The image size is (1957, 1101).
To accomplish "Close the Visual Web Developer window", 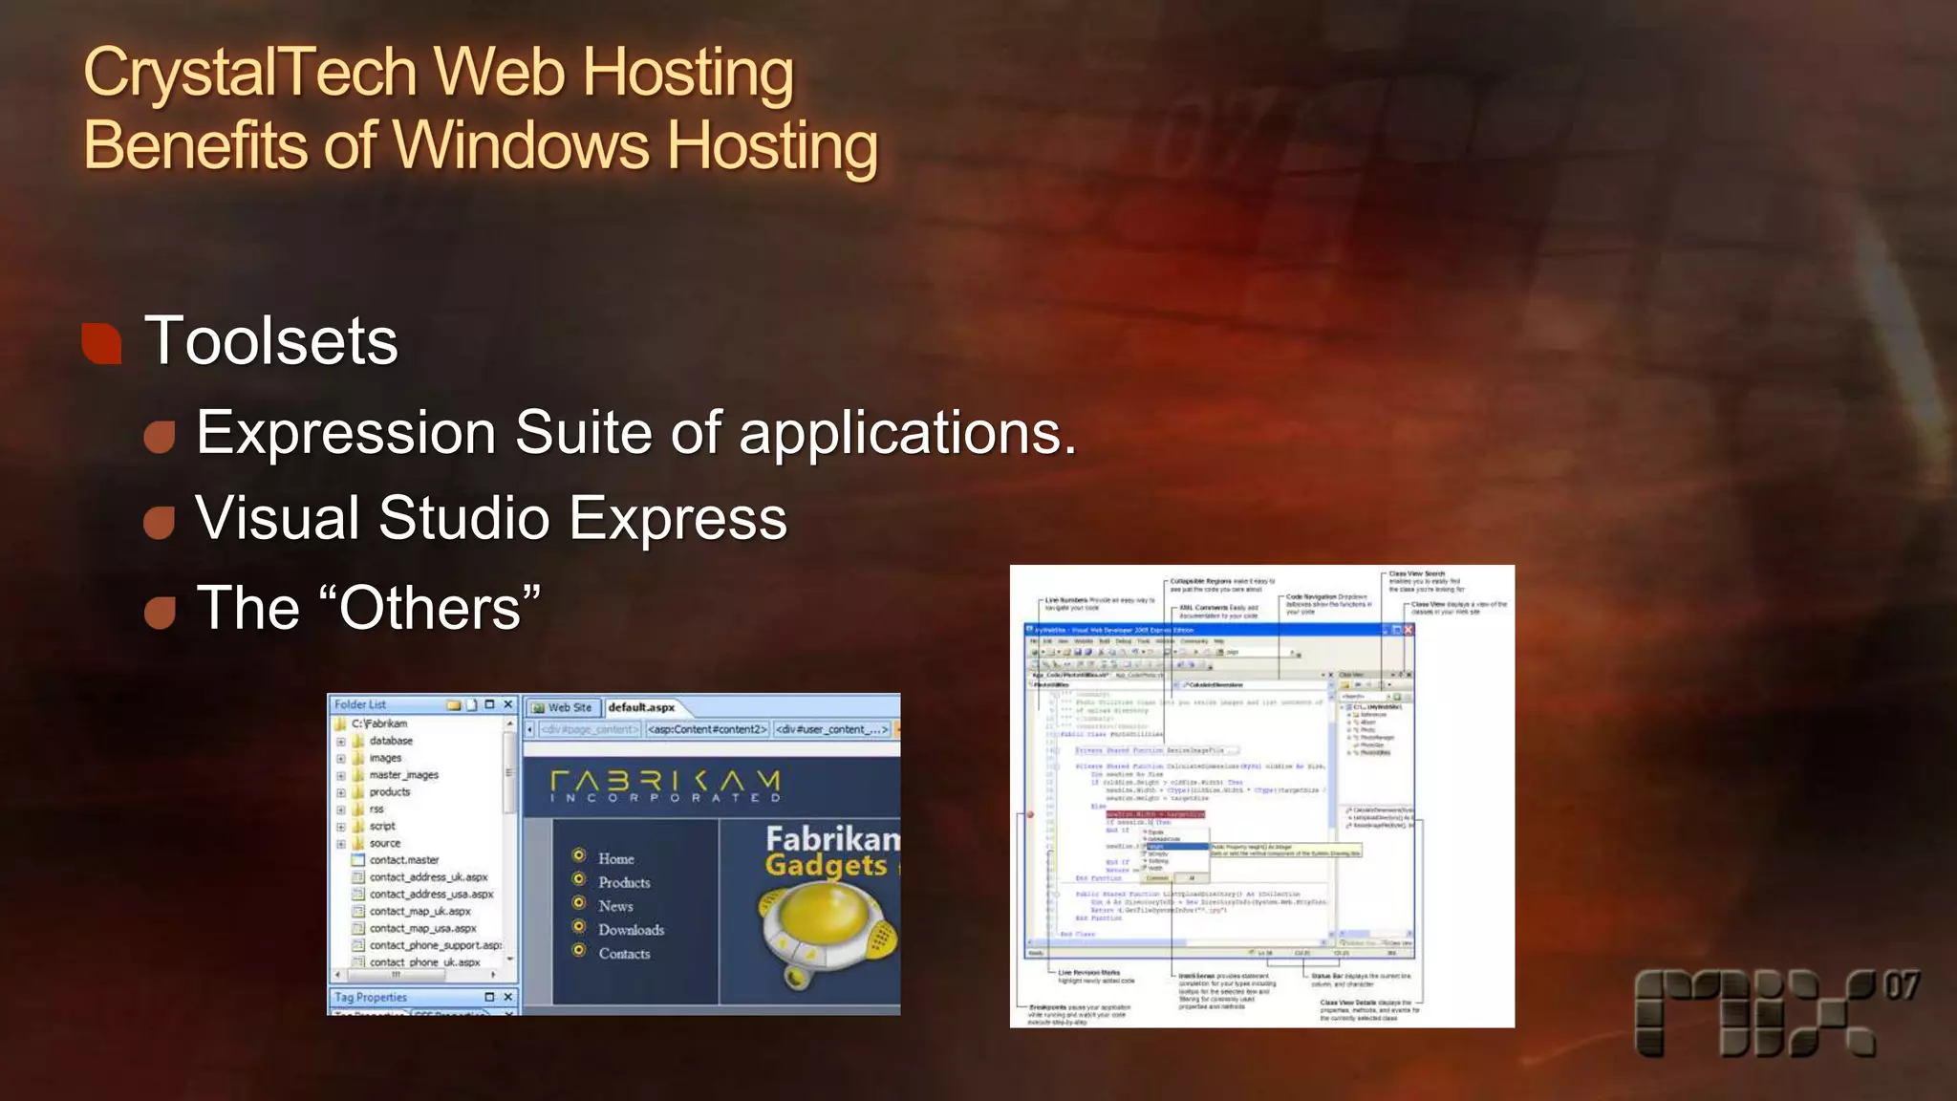I will pos(1409,630).
